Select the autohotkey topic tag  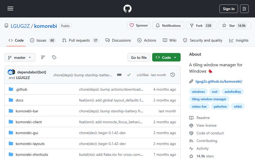(x=233, y=92)
